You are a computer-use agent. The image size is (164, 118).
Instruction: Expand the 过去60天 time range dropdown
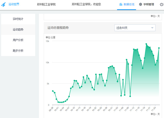135,28
